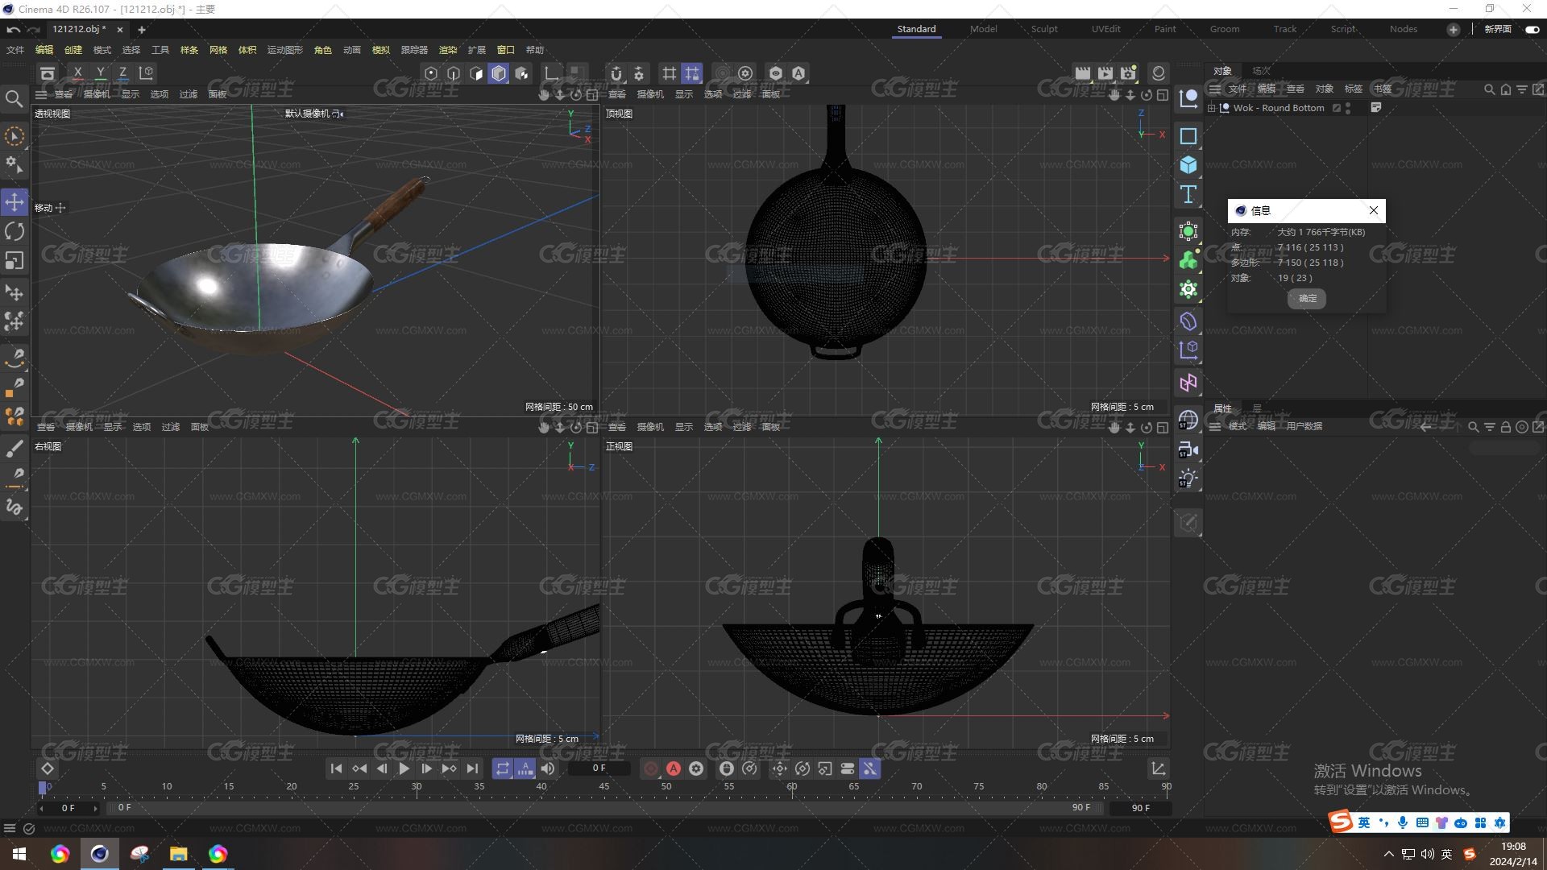Open the volume builder green icon

click(x=1188, y=260)
